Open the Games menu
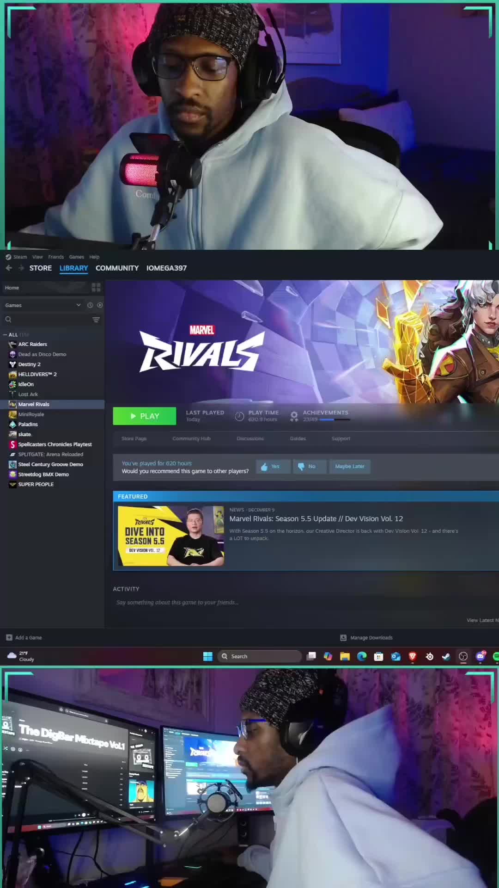The height and width of the screenshot is (888, 499). pos(77,257)
